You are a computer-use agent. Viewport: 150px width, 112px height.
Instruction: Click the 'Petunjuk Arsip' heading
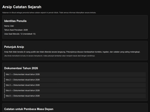[x=14, y=47]
